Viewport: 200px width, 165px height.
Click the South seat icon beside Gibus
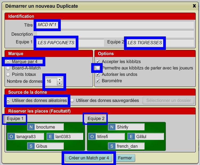31,146
